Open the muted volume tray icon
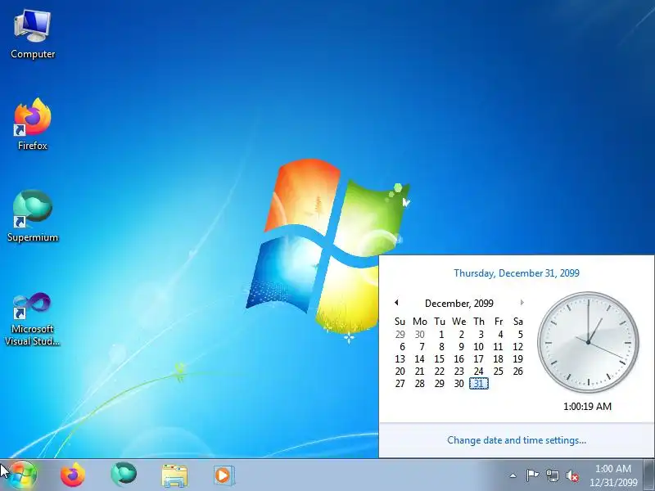 click(x=572, y=475)
